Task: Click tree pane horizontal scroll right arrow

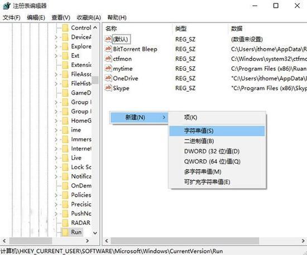Action: [x=88, y=240]
